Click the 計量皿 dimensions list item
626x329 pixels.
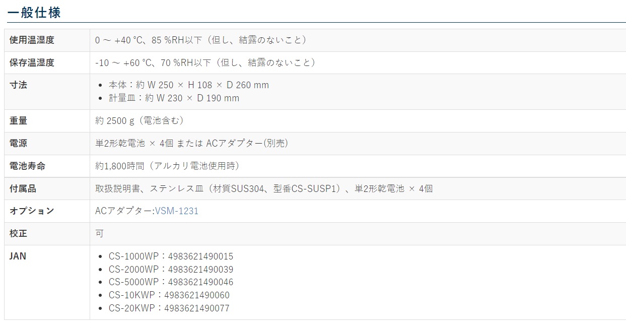coord(174,98)
